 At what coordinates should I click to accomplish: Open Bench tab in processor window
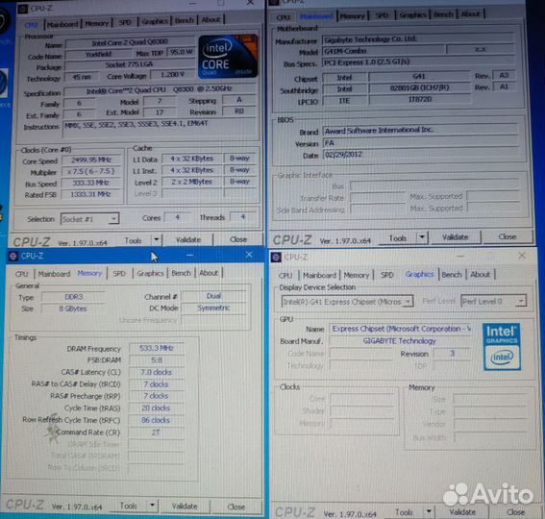click(x=185, y=20)
